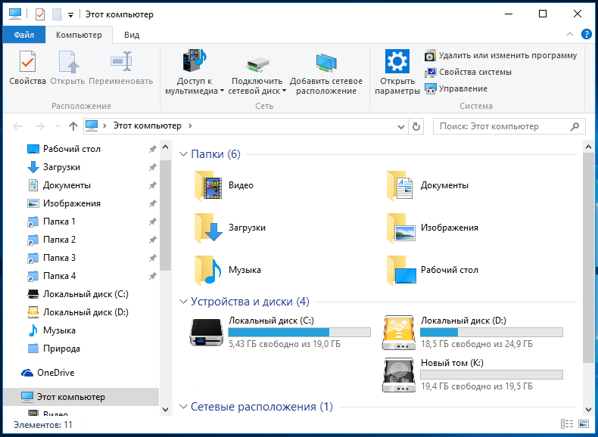Screen dimensions: 598x437
Task: Click the navigation pane scroll down arrow
Action: click(x=166, y=410)
